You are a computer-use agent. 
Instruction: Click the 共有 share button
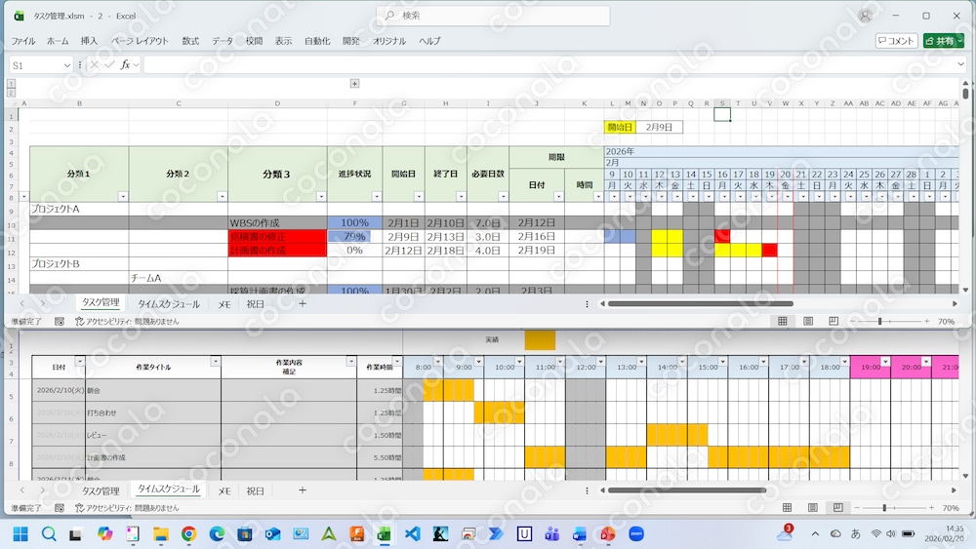(x=944, y=41)
